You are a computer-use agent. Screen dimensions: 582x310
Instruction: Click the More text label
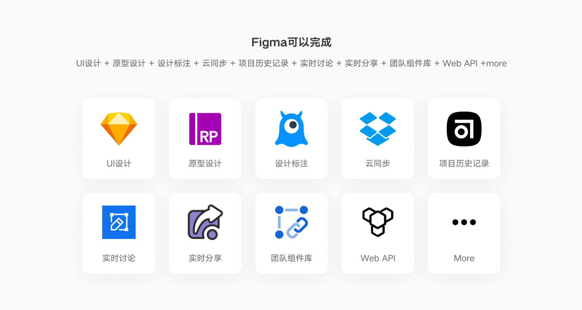click(x=464, y=258)
